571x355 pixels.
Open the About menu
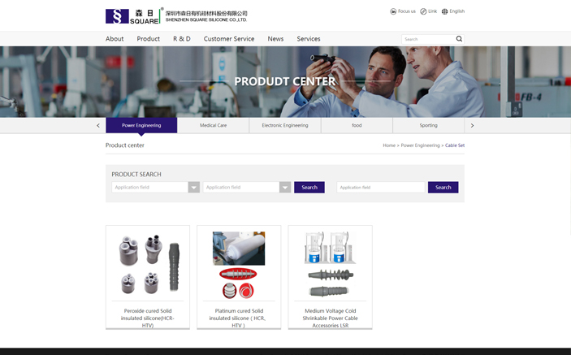[115, 39]
